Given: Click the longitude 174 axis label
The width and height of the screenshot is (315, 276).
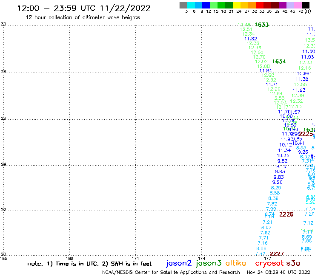Looking at the screenshot, I should tap(201, 258).
